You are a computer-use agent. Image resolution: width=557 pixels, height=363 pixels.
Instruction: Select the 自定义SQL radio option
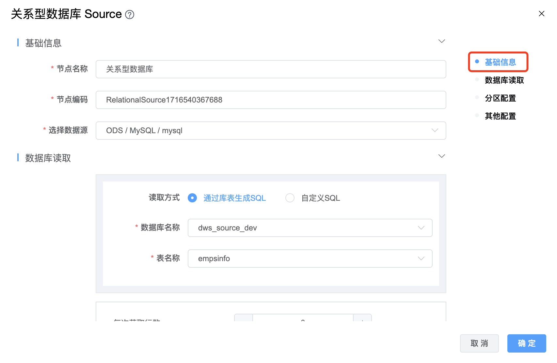tap(290, 198)
